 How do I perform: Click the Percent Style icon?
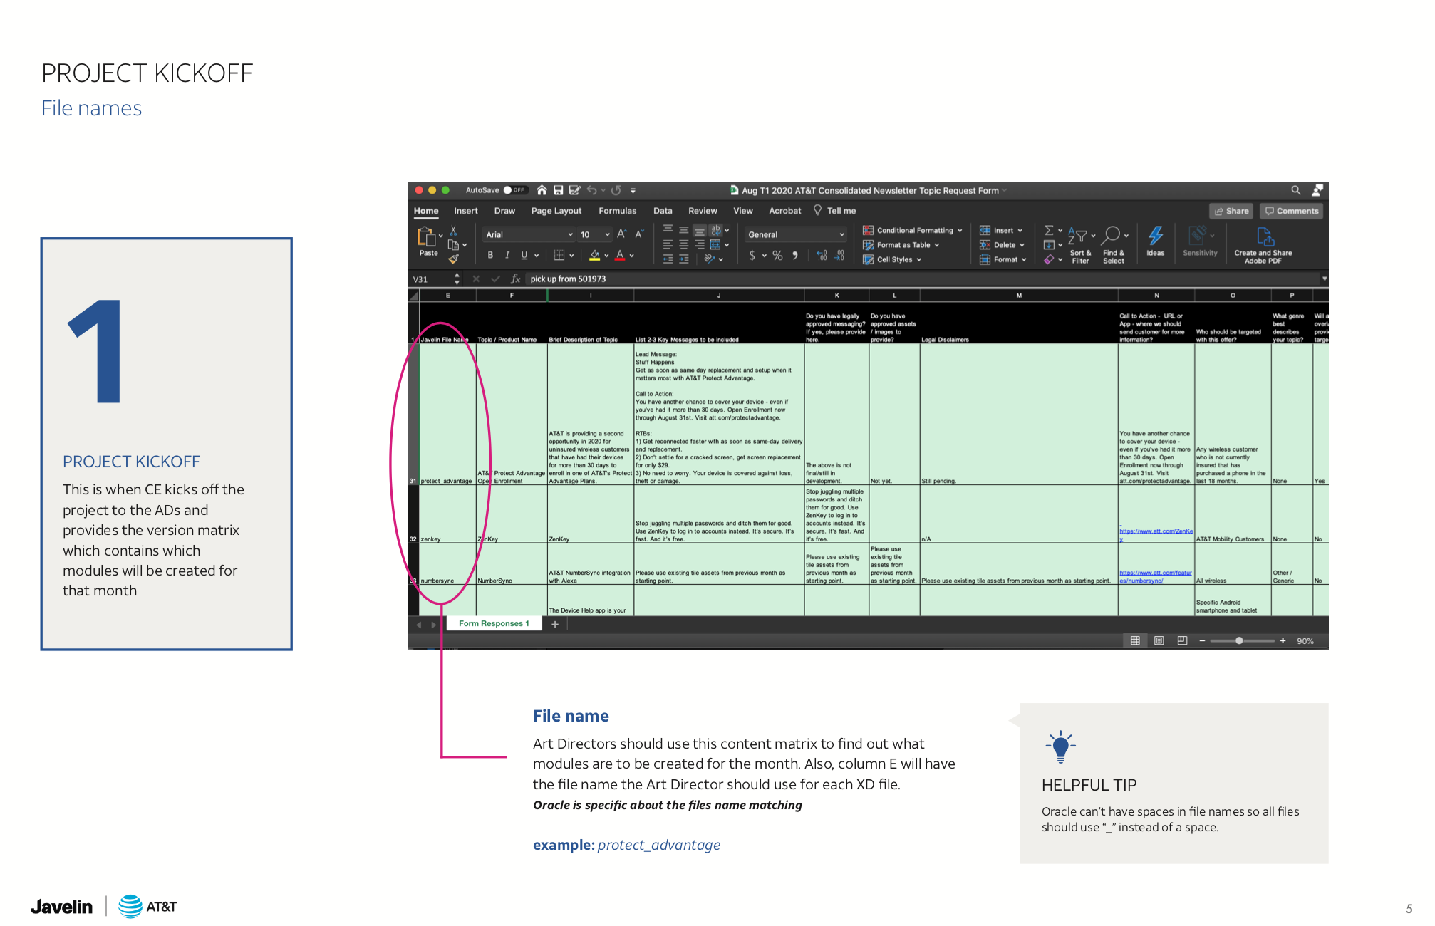point(777,256)
